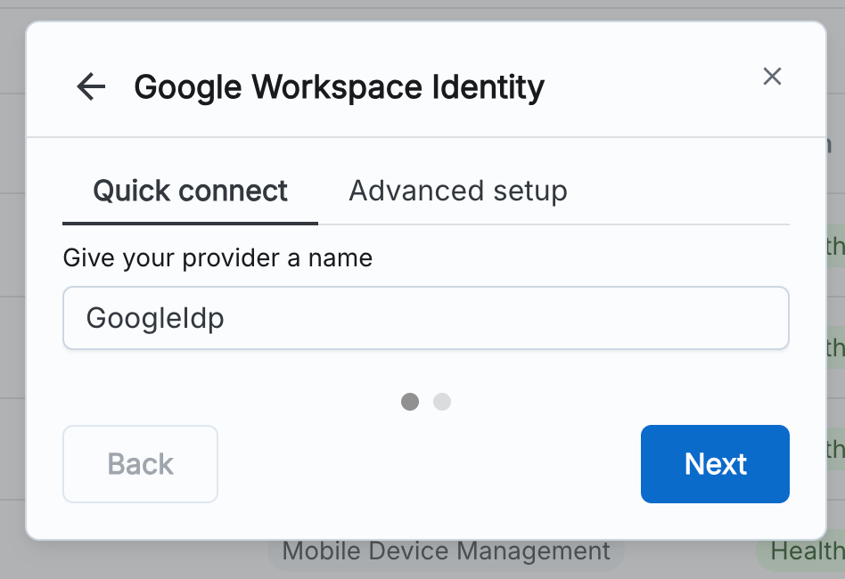This screenshot has height=579, width=845.
Task: Click the back arrow beside the dialog title
Action: pos(91,87)
